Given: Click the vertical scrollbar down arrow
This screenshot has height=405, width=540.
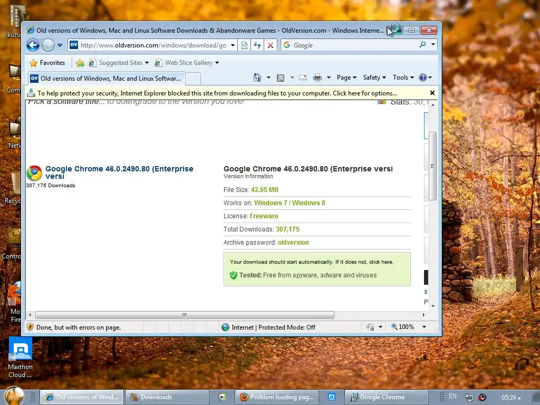Looking at the screenshot, I should 433,306.
